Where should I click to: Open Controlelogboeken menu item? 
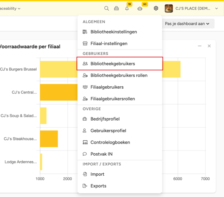point(120,142)
